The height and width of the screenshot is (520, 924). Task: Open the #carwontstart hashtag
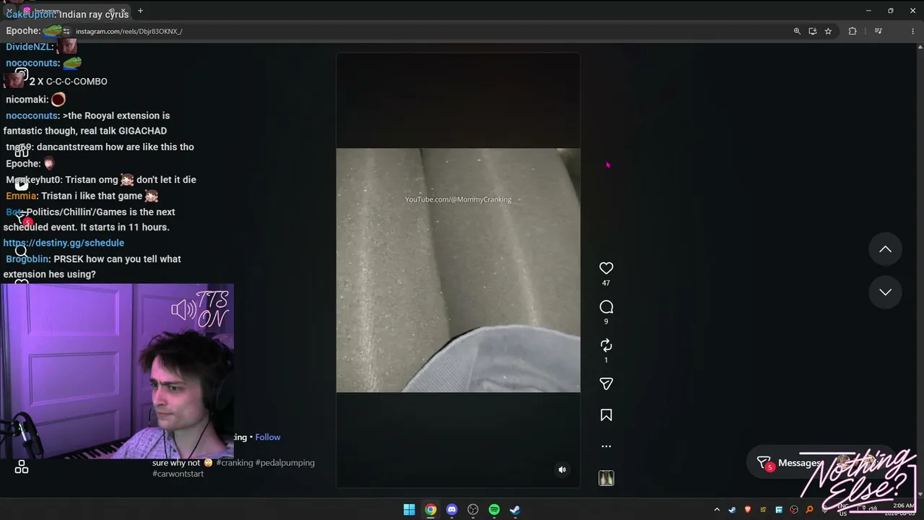click(178, 474)
